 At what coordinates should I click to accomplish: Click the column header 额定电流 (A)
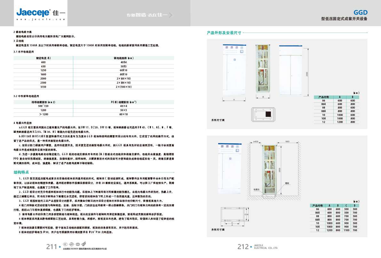44,58
